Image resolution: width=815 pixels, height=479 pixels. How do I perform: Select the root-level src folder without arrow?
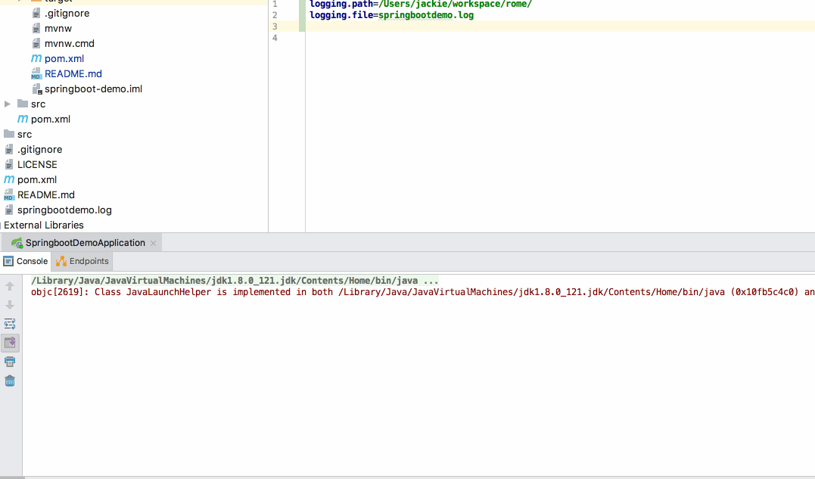point(24,134)
